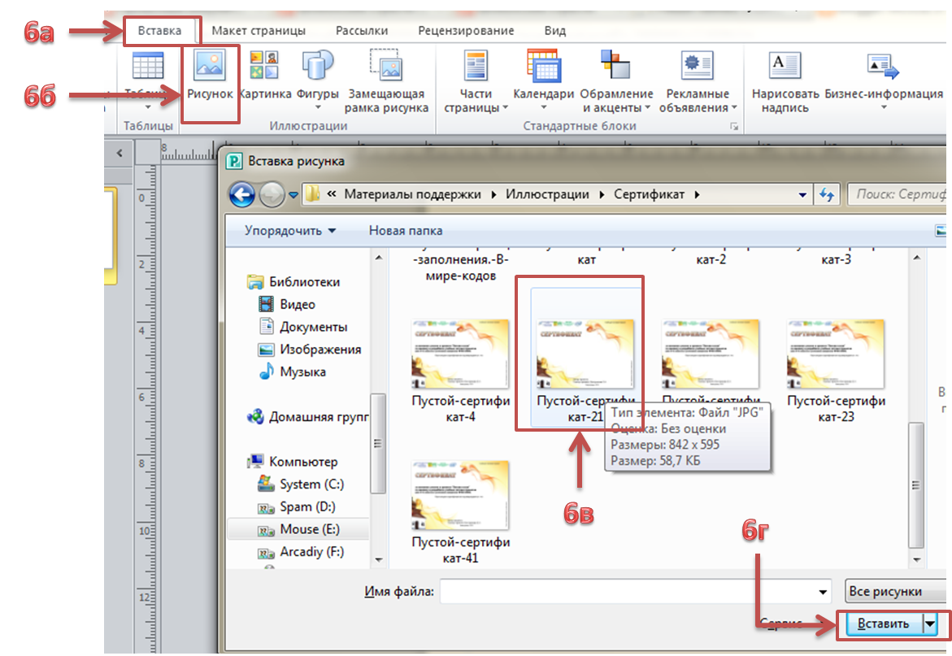
Task: Open the Вставка ribbon tab
Action: (x=159, y=30)
